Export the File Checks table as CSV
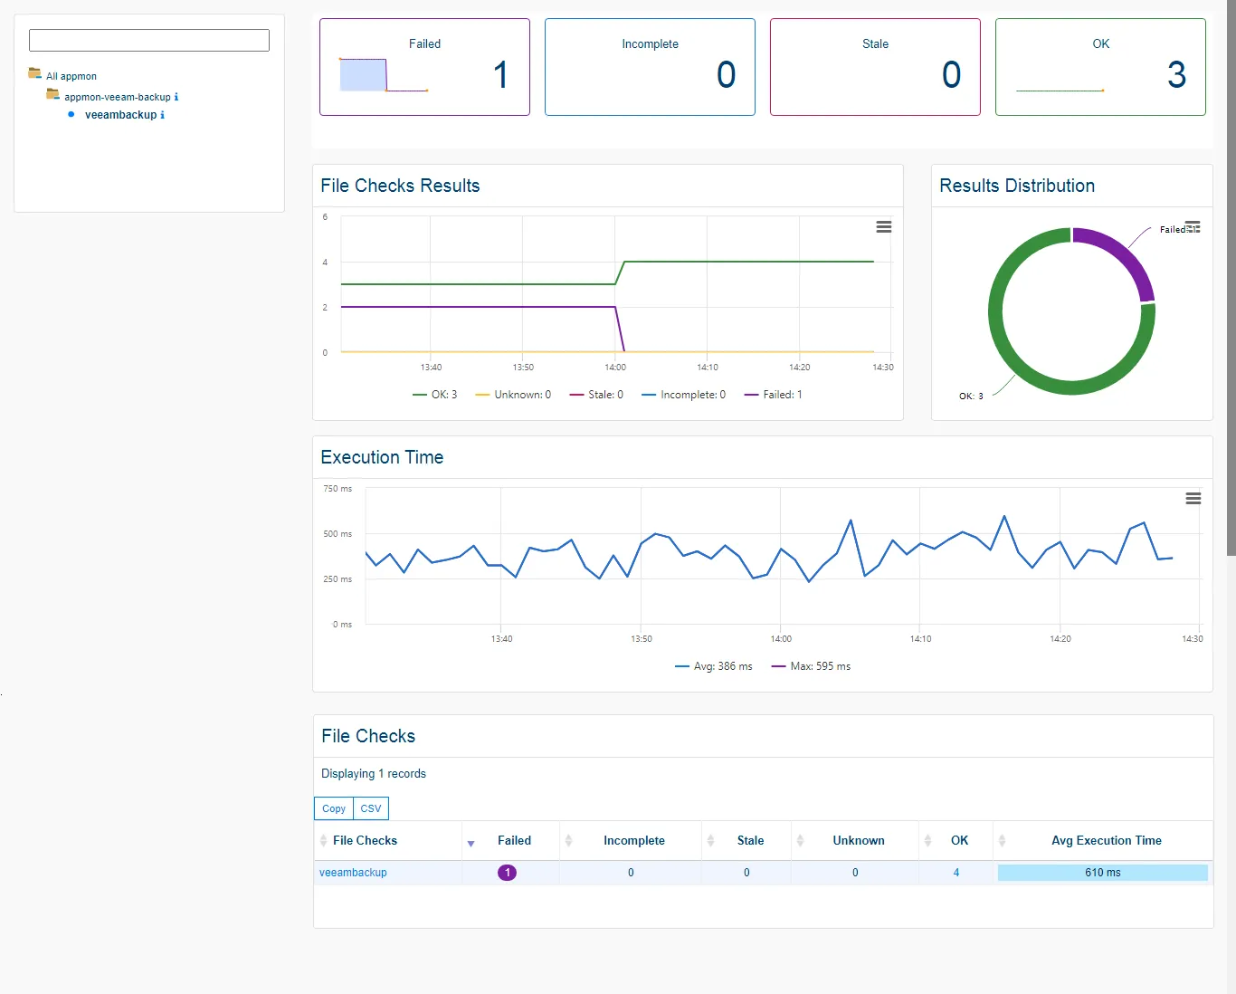The height and width of the screenshot is (994, 1236). coord(370,808)
